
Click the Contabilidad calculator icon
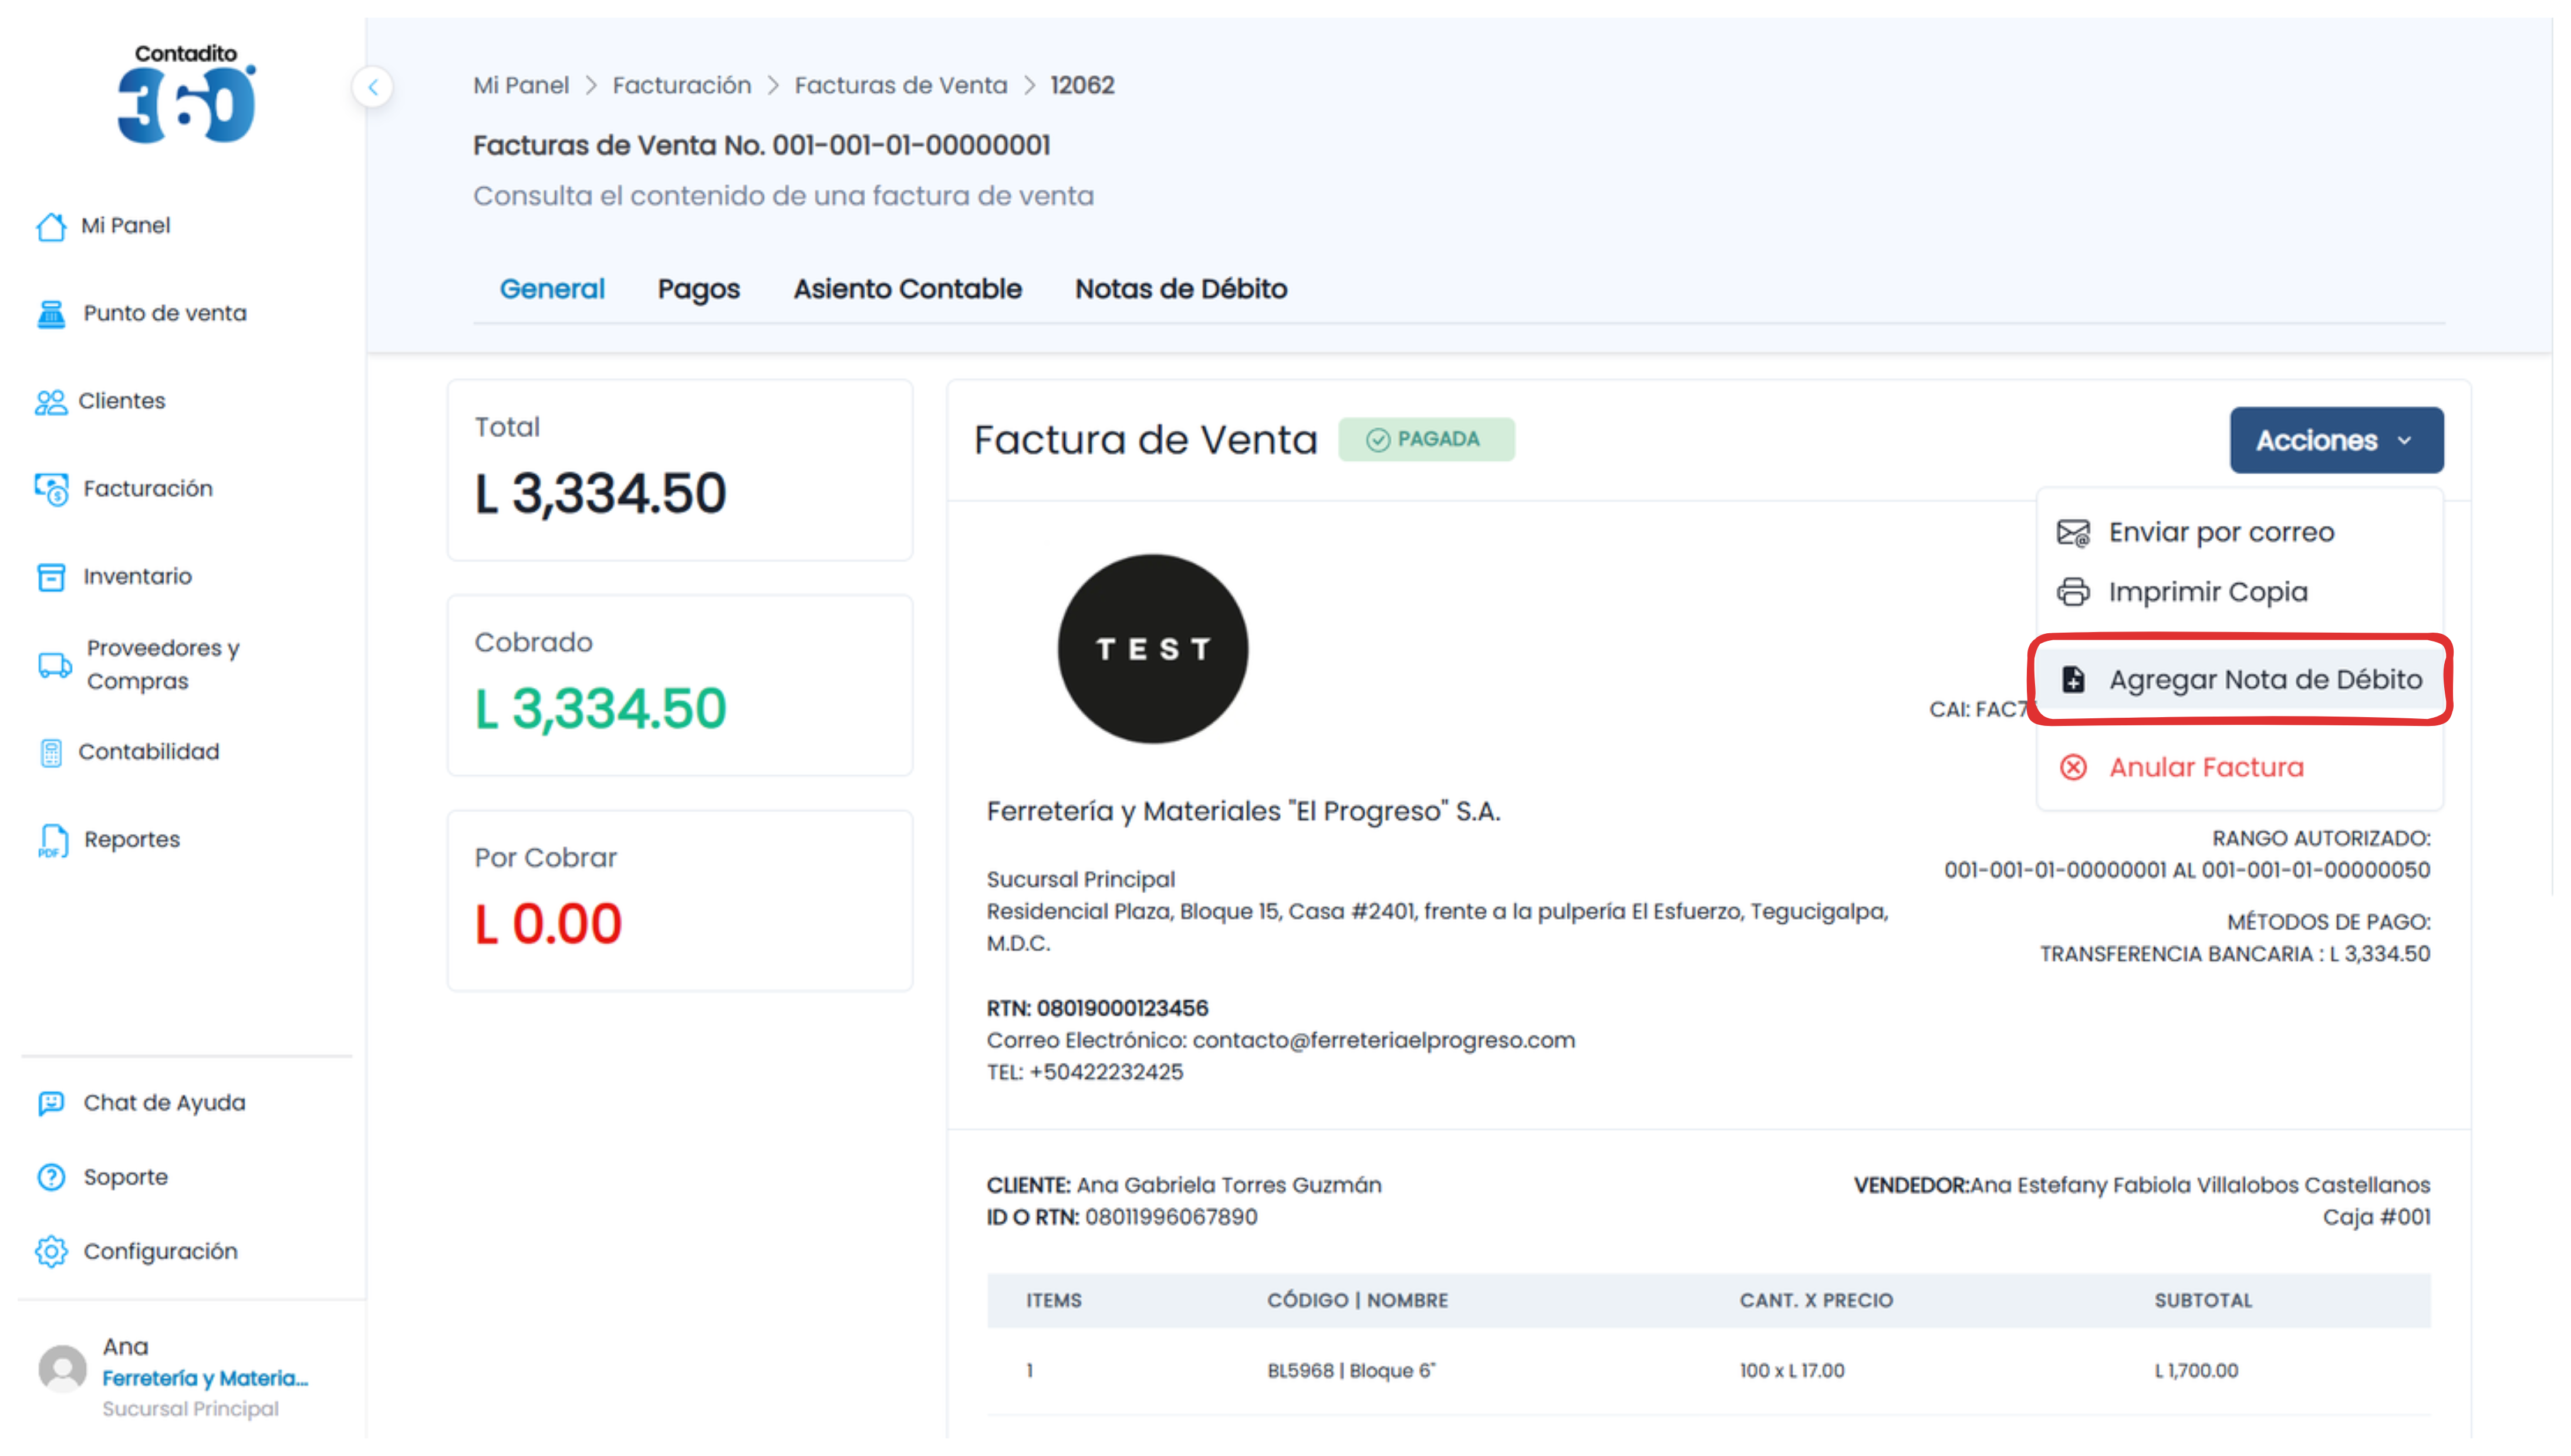(x=51, y=753)
